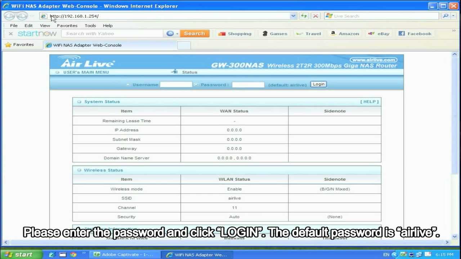The width and height of the screenshot is (461, 259).
Task: Open search provider dropdown next to magnifier
Action: (453, 16)
